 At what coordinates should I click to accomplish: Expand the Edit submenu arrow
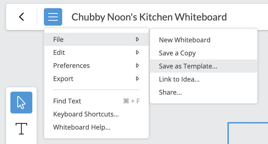[137, 53]
